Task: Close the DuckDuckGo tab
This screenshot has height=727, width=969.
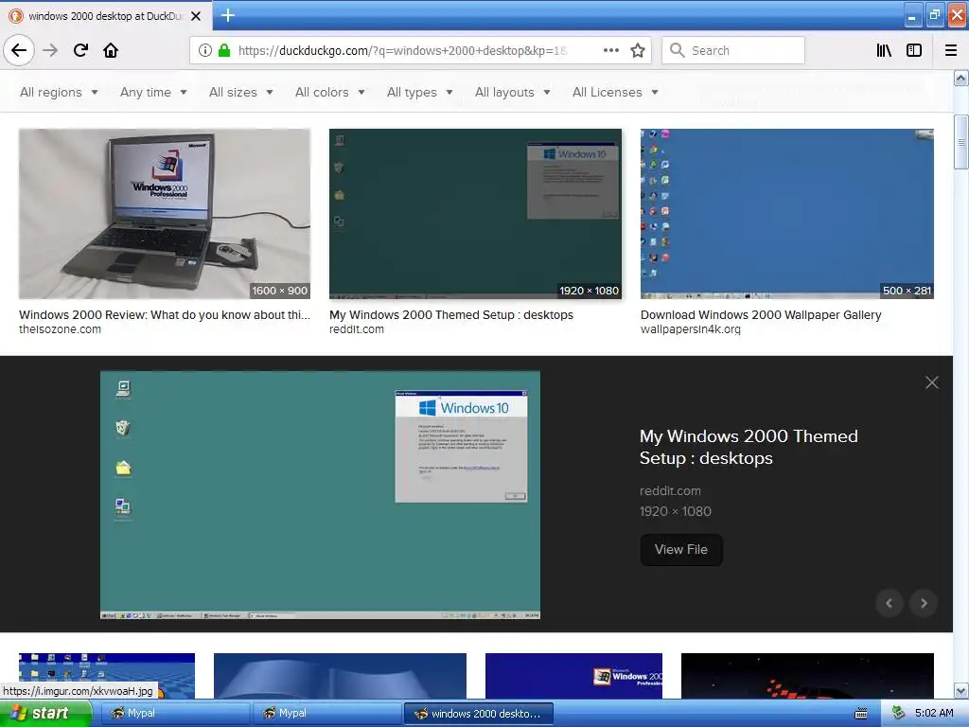Action: coord(196,16)
